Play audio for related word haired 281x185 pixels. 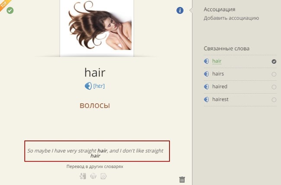[x=206, y=86]
